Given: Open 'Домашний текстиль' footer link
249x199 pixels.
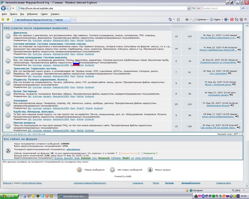Looking at the screenshot, I should click(x=191, y=183).
